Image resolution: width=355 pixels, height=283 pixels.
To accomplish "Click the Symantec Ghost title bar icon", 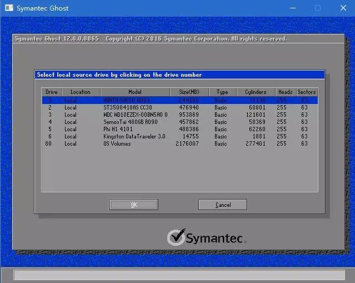I will [x=8, y=8].
